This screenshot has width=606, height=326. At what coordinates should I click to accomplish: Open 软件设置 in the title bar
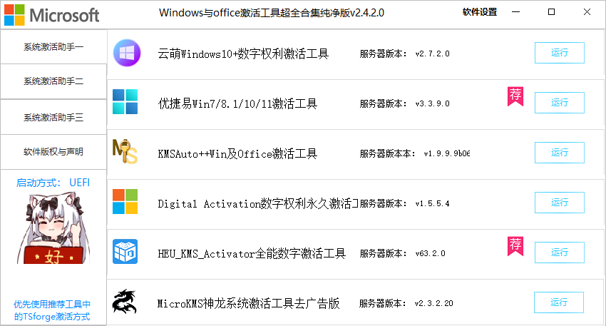480,12
